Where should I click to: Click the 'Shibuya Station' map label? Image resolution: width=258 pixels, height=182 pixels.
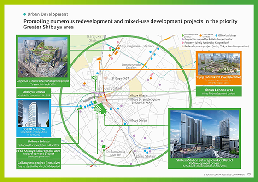tap(110, 88)
